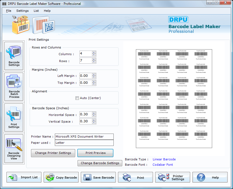Decrease Rows using the down arrow
Screen dimensions: 233x189
pos(94,62)
